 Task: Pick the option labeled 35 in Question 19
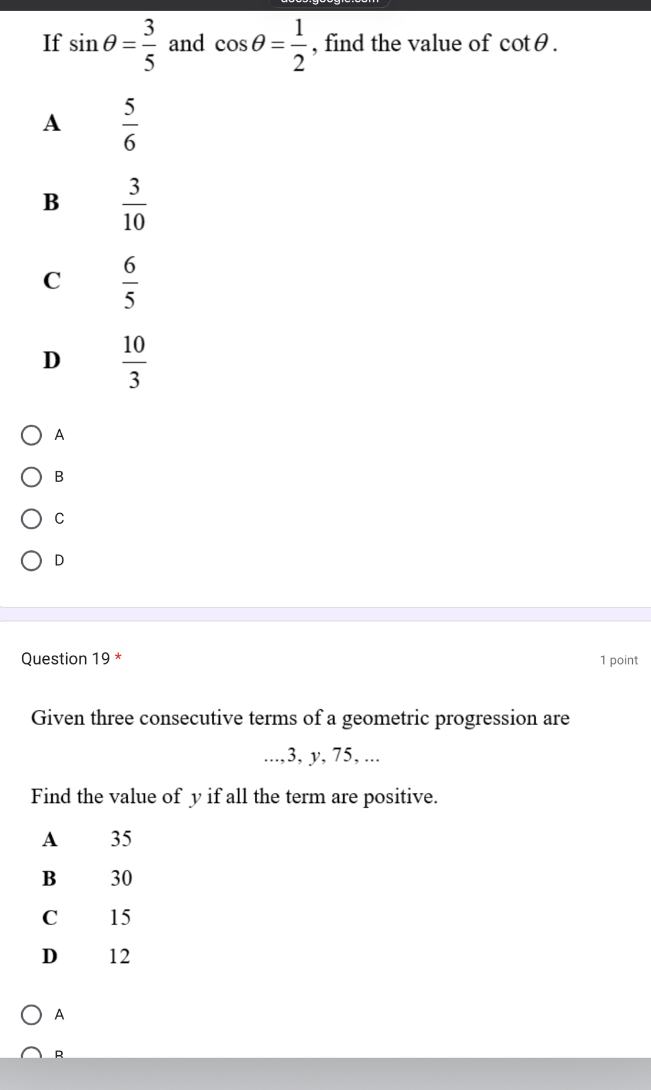[x=119, y=839]
